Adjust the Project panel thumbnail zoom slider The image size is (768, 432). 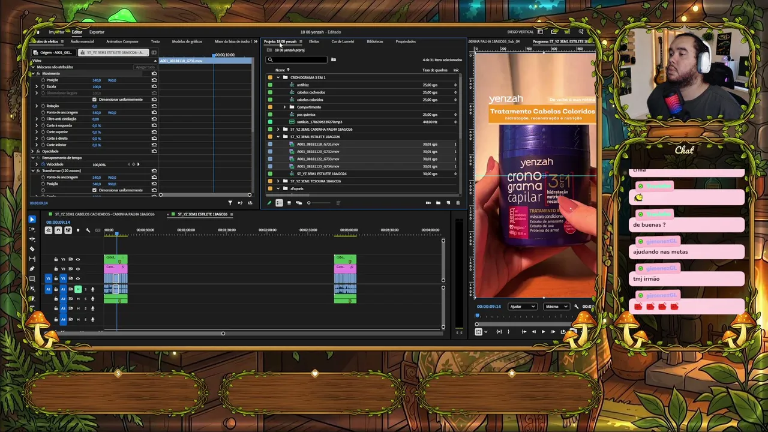click(x=318, y=203)
